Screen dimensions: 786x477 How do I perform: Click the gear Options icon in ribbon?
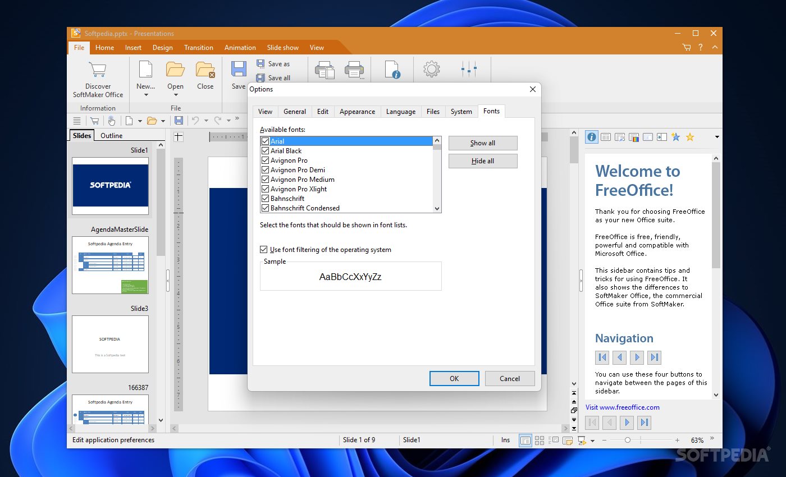431,70
